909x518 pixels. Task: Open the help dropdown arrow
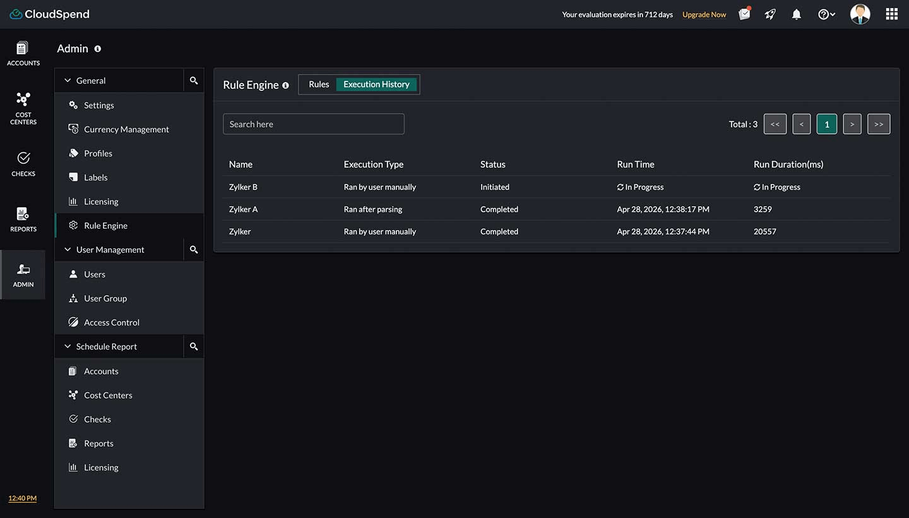(x=832, y=14)
